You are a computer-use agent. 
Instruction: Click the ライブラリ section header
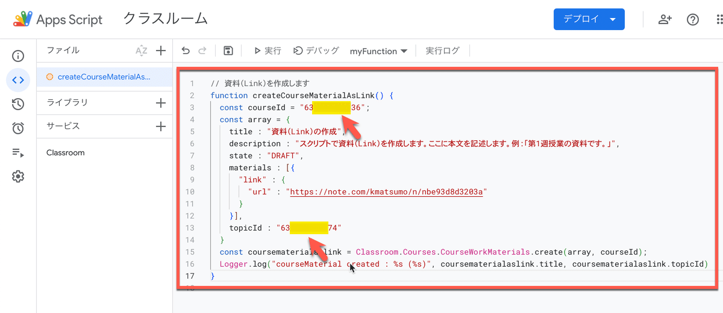[x=67, y=103]
